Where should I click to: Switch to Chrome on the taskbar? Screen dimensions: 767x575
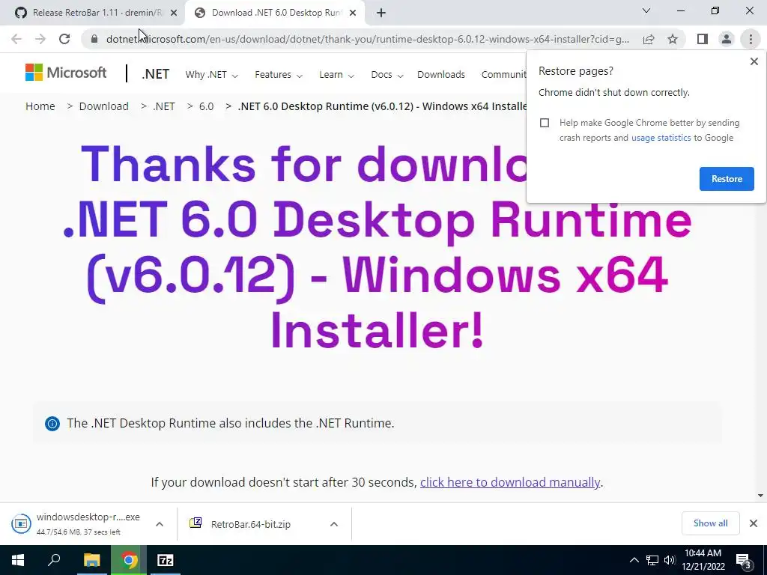tap(129, 560)
